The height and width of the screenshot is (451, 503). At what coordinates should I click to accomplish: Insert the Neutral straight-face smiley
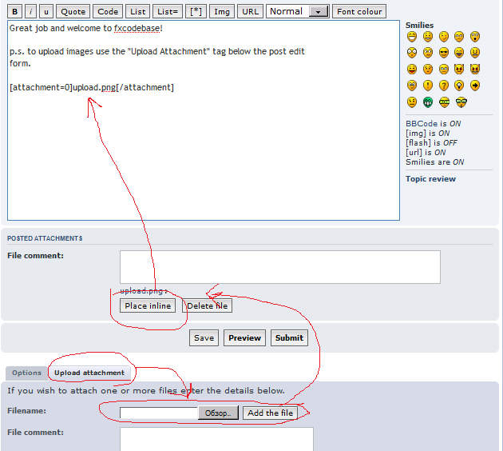coord(412,102)
